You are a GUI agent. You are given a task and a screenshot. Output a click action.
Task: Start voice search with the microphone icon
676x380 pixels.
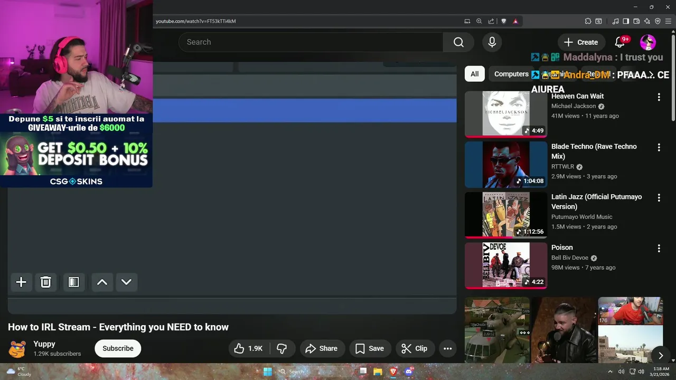pos(492,42)
